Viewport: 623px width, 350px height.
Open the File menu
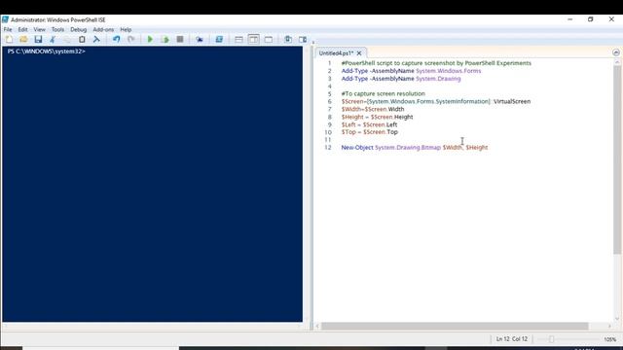tap(8, 29)
